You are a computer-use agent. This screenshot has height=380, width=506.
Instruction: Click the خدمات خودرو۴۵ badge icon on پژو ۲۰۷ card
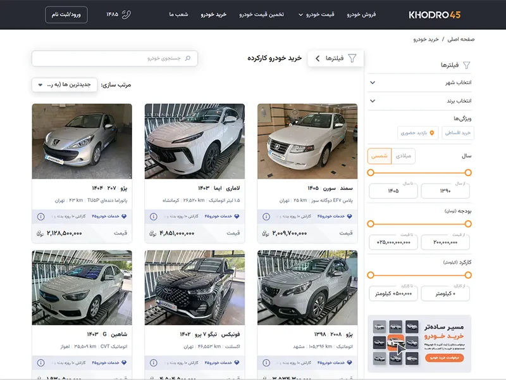124,216
